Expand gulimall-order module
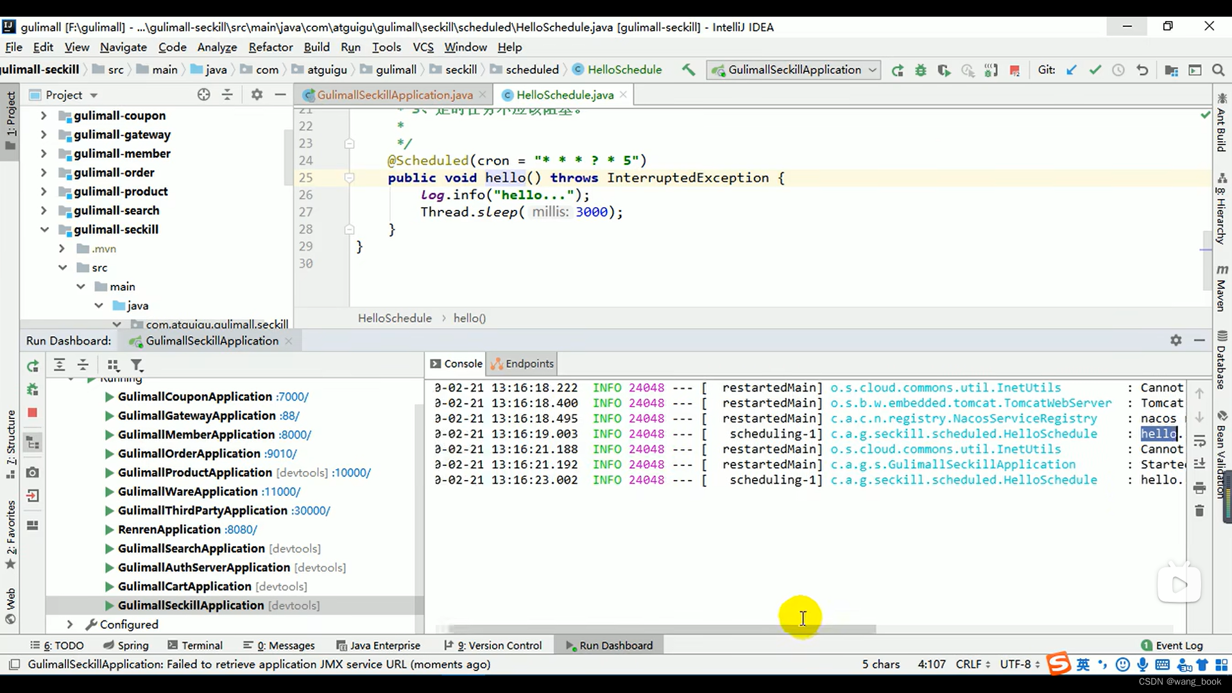 click(44, 173)
